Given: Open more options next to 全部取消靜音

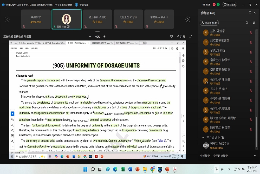Looking at the screenshot, I should 255,156.
